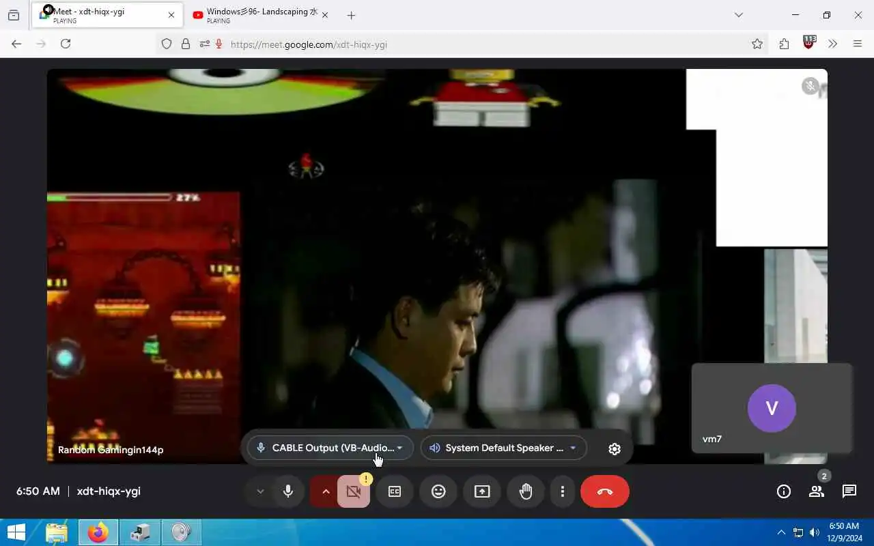Open the round speaker taskbar app
The width and height of the screenshot is (874, 546).
tap(181, 532)
